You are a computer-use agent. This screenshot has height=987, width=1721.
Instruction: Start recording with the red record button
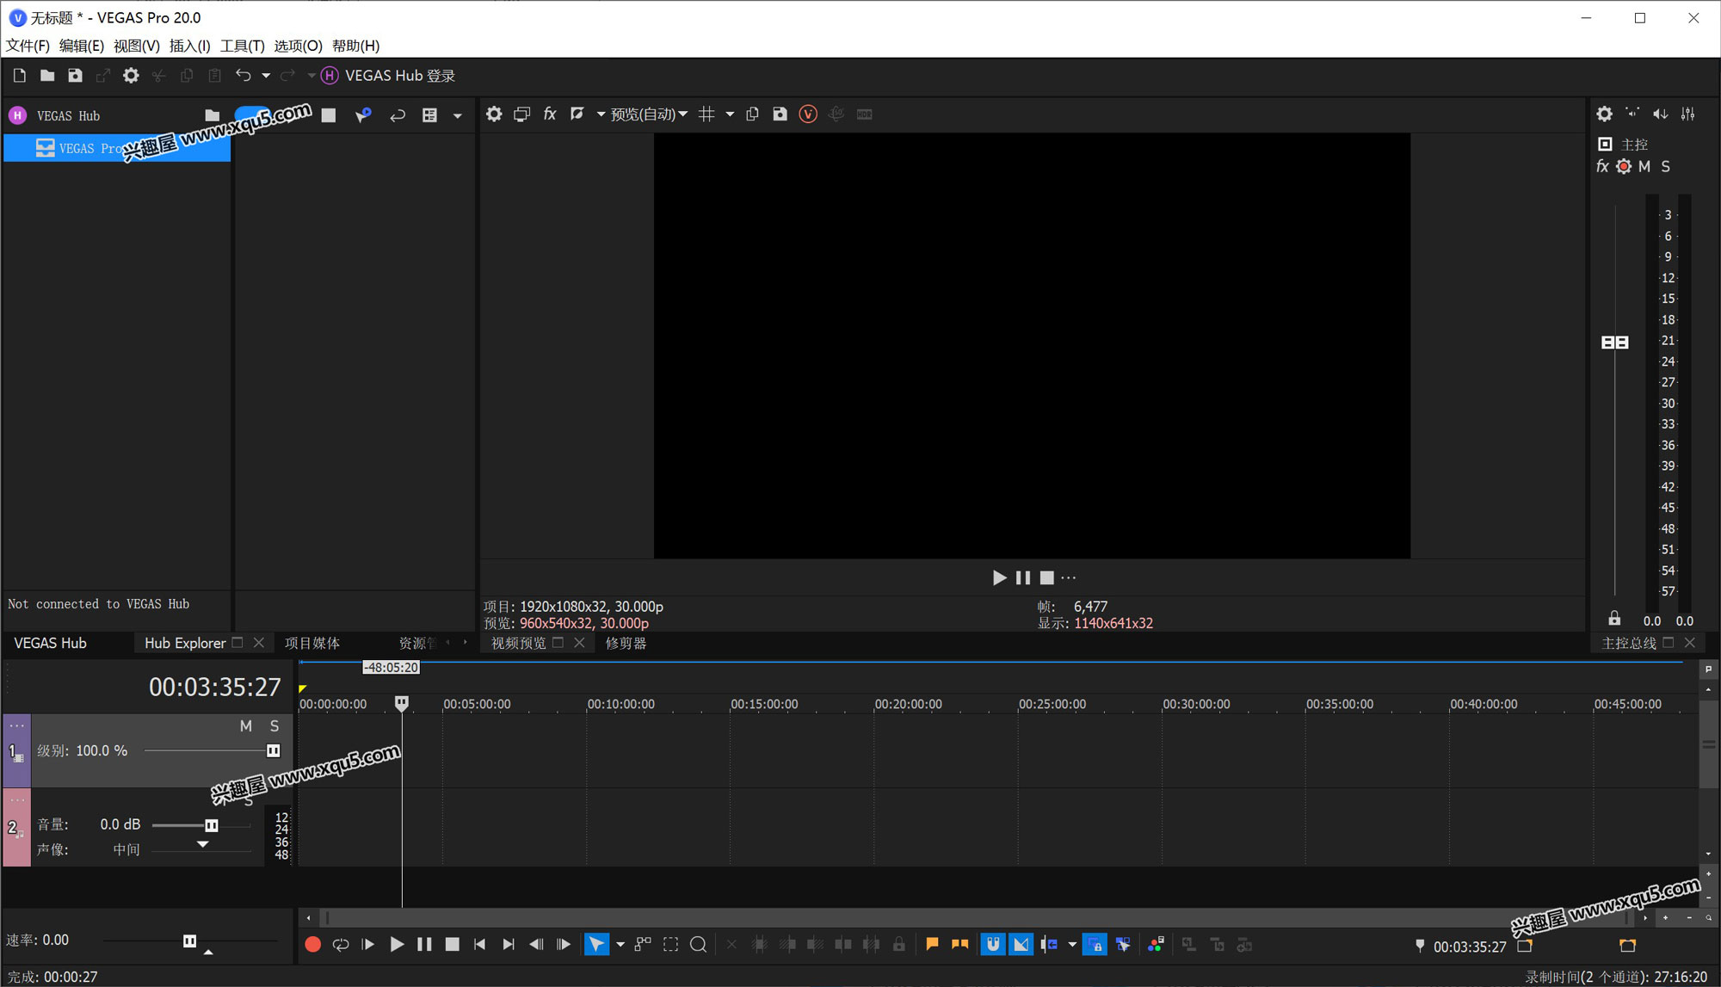click(312, 945)
